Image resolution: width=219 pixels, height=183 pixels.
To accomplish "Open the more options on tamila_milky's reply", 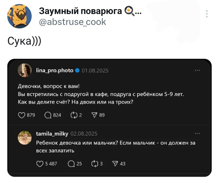I will coord(197,133).
